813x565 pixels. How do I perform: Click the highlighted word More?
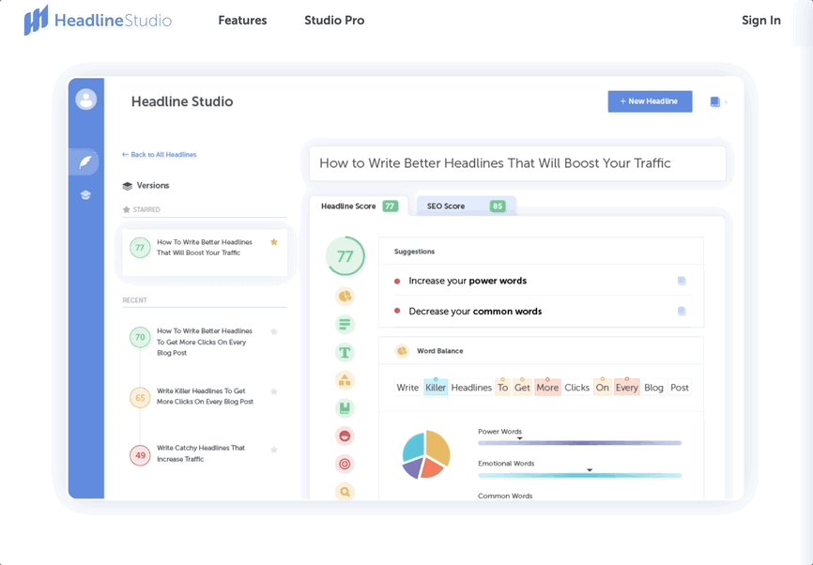pyautogui.click(x=547, y=388)
